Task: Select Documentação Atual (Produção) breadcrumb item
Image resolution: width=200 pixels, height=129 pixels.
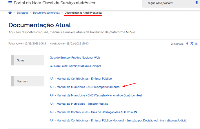Action: tap(83, 13)
